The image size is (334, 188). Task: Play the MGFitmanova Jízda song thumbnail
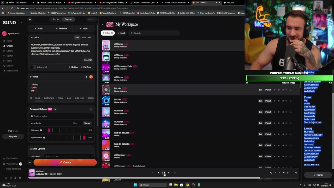tap(106, 68)
